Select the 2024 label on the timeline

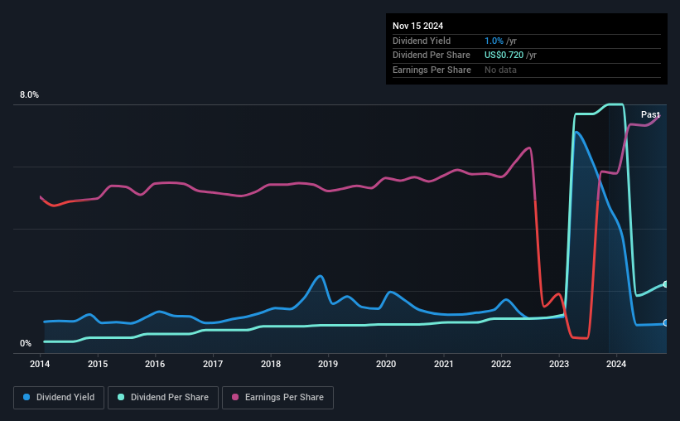616,364
